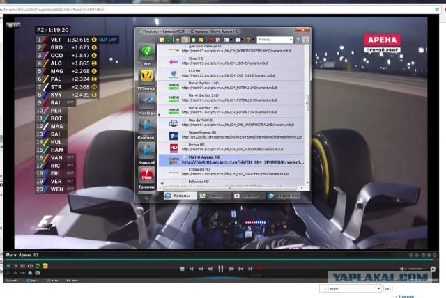Screen dimensions: 446x298
Task: Select the Miralogic provider icon
Action: (x=147, y=101)
